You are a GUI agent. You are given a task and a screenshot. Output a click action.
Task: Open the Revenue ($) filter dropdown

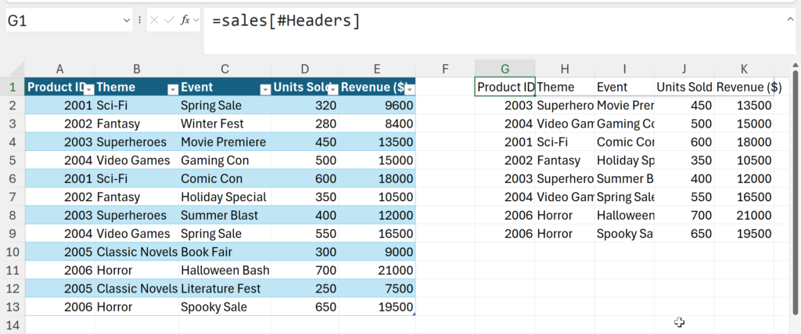pos(409,88)
